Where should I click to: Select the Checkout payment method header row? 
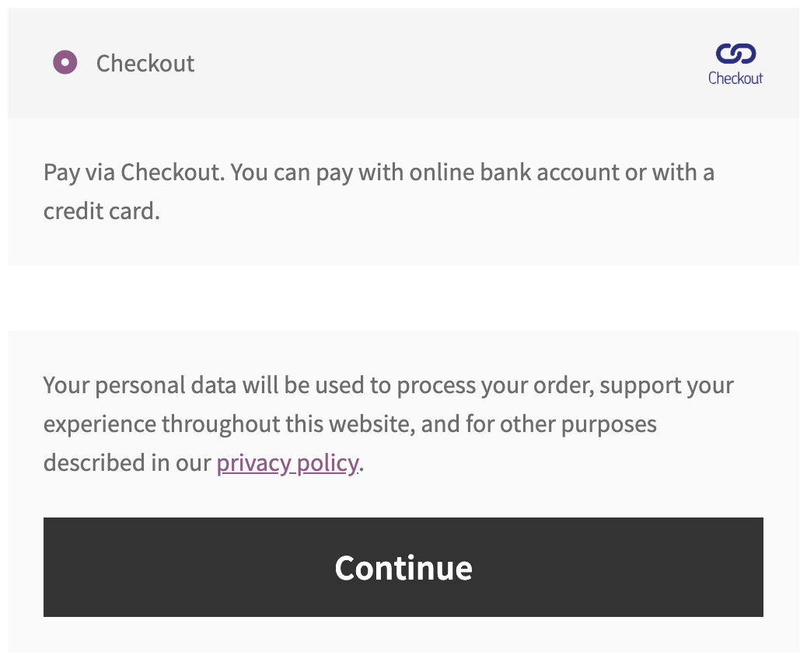[311, 62]
